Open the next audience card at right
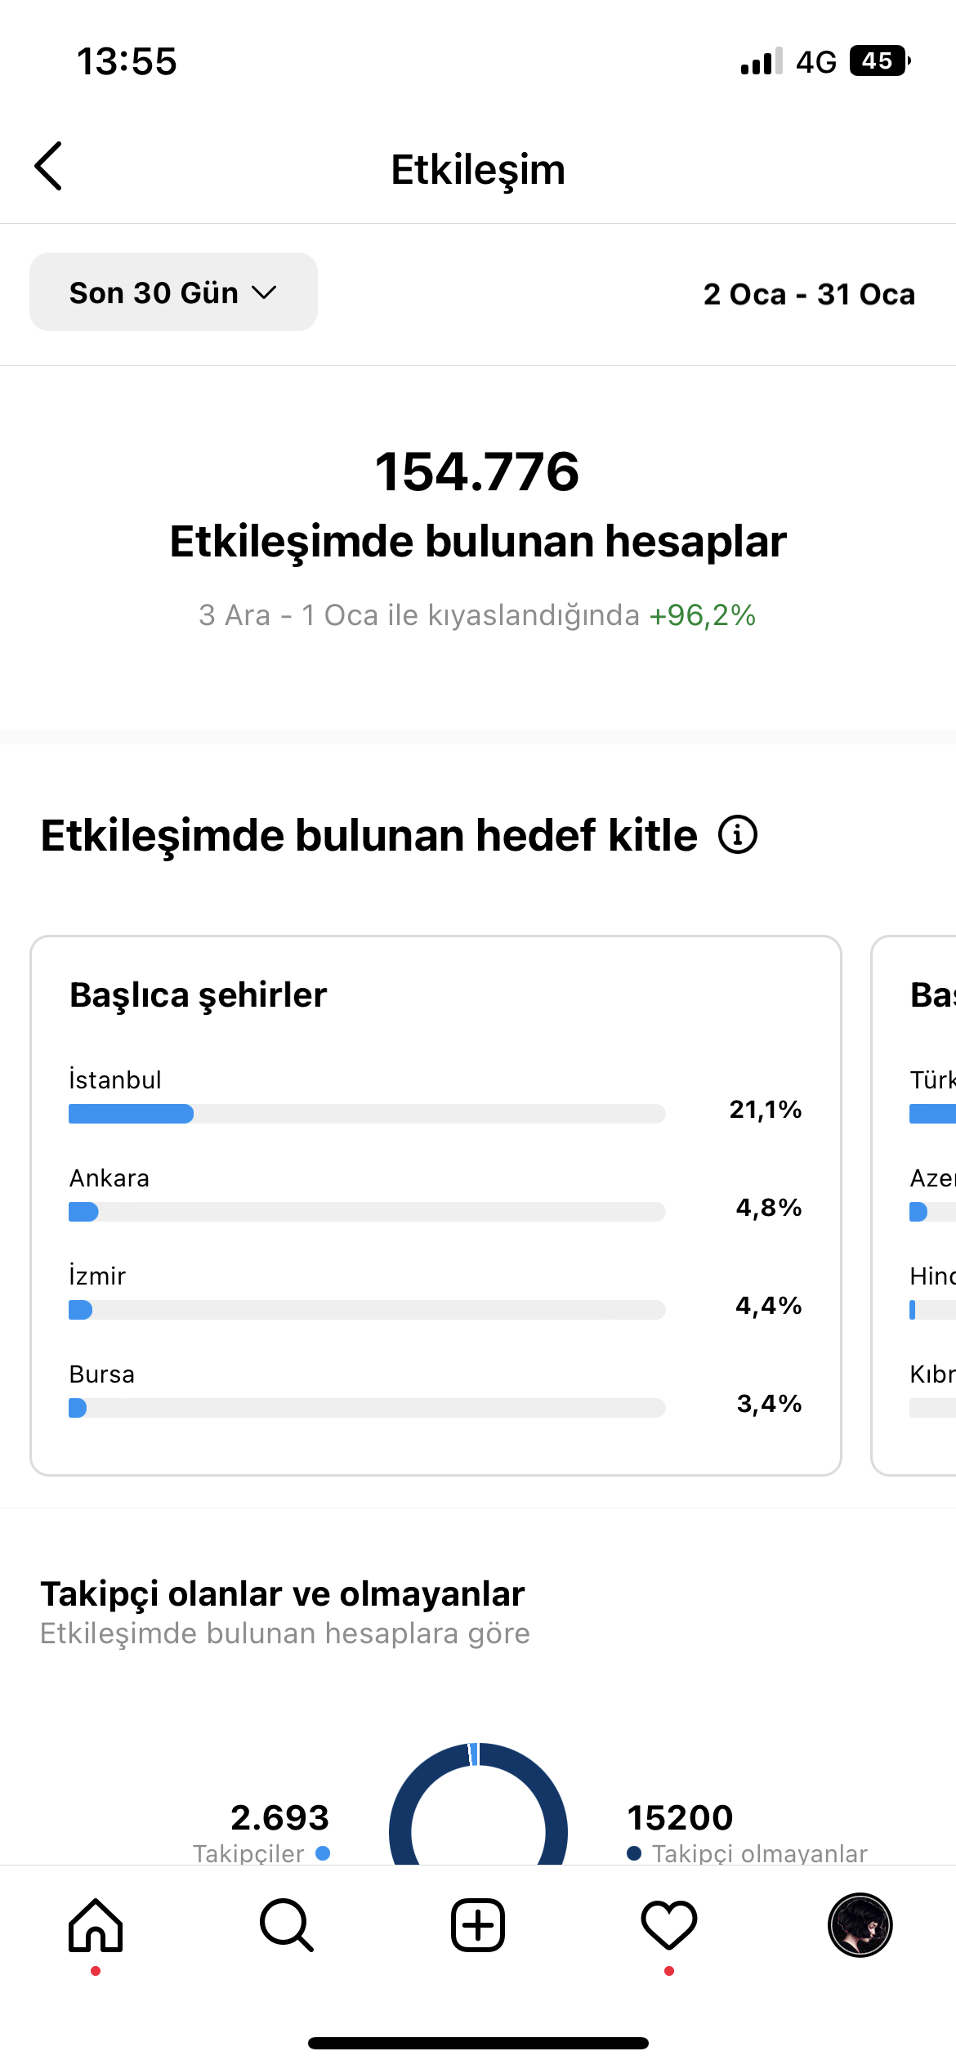This screenshot has height=2069, width=956. tap(914, 1205)
